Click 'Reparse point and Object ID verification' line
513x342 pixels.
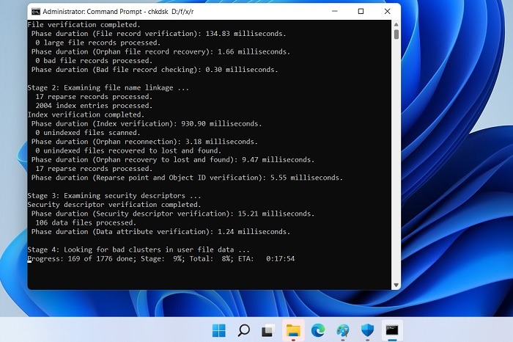[187, 178]
